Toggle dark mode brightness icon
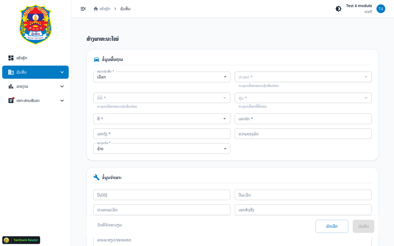 [x=338, y=9]
